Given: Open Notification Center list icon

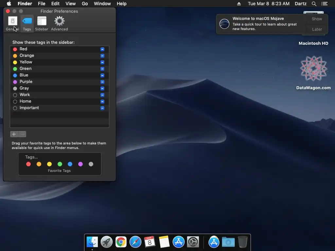Looking at the screenshot, I should (x=325, y=4).
